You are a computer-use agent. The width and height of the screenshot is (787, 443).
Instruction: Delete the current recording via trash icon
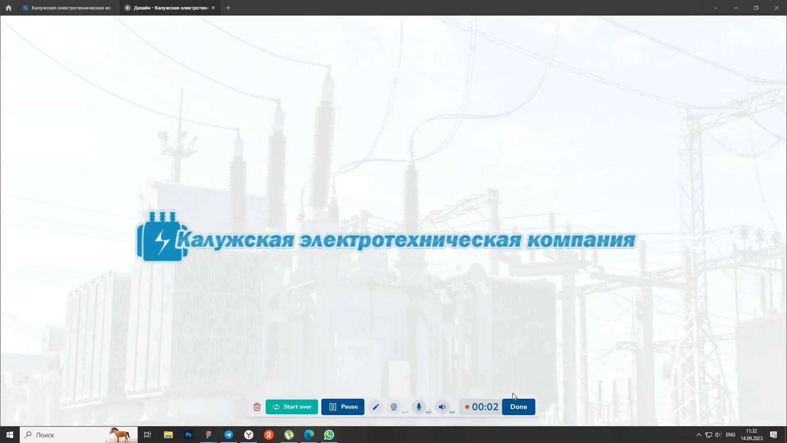[x=257, y=406]
